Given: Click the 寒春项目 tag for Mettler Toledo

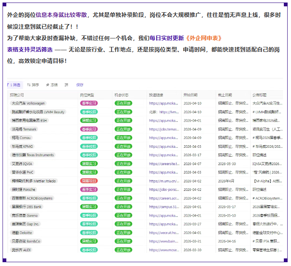Looking at the screenshot, I should coord(88,181).
